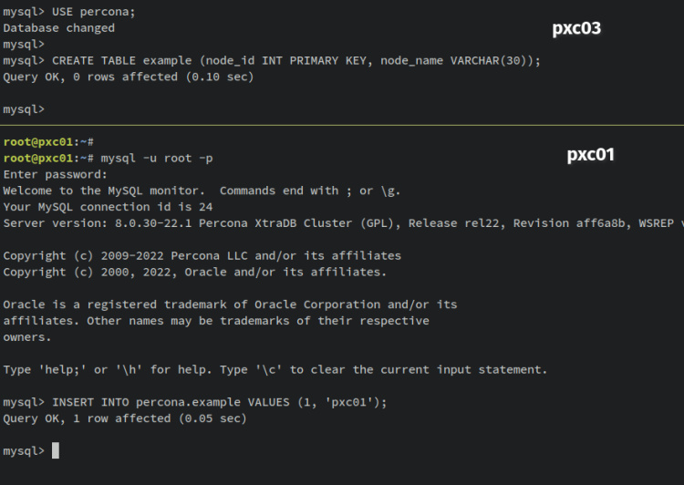The height and width of the screenshot is (485, 684).
Task: Click the 'Enter password:' line
Action: pyautogui.click(x=56, y=174)
